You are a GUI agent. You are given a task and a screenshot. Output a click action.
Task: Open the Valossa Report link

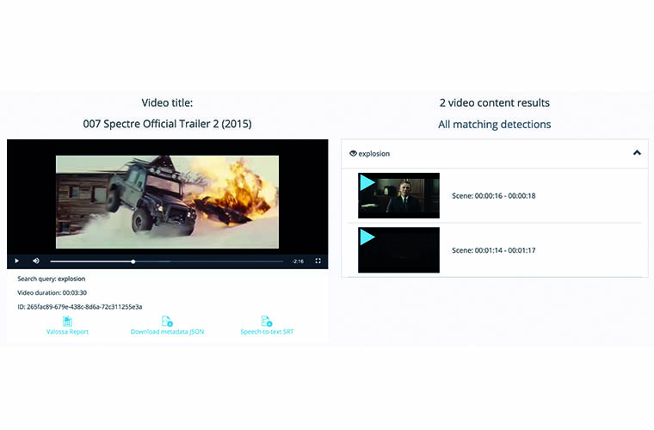67,332
